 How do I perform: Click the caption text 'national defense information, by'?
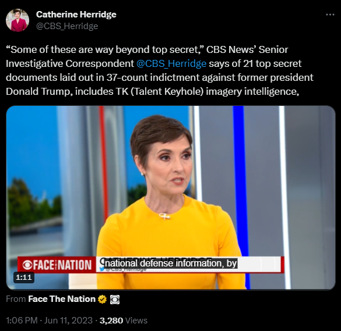coord(171,264)
